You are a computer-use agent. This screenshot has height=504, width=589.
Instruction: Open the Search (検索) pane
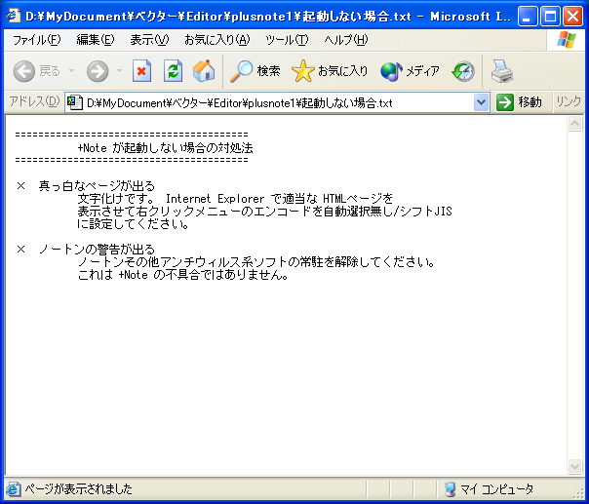pyautogui.click(x=255, y=70)
